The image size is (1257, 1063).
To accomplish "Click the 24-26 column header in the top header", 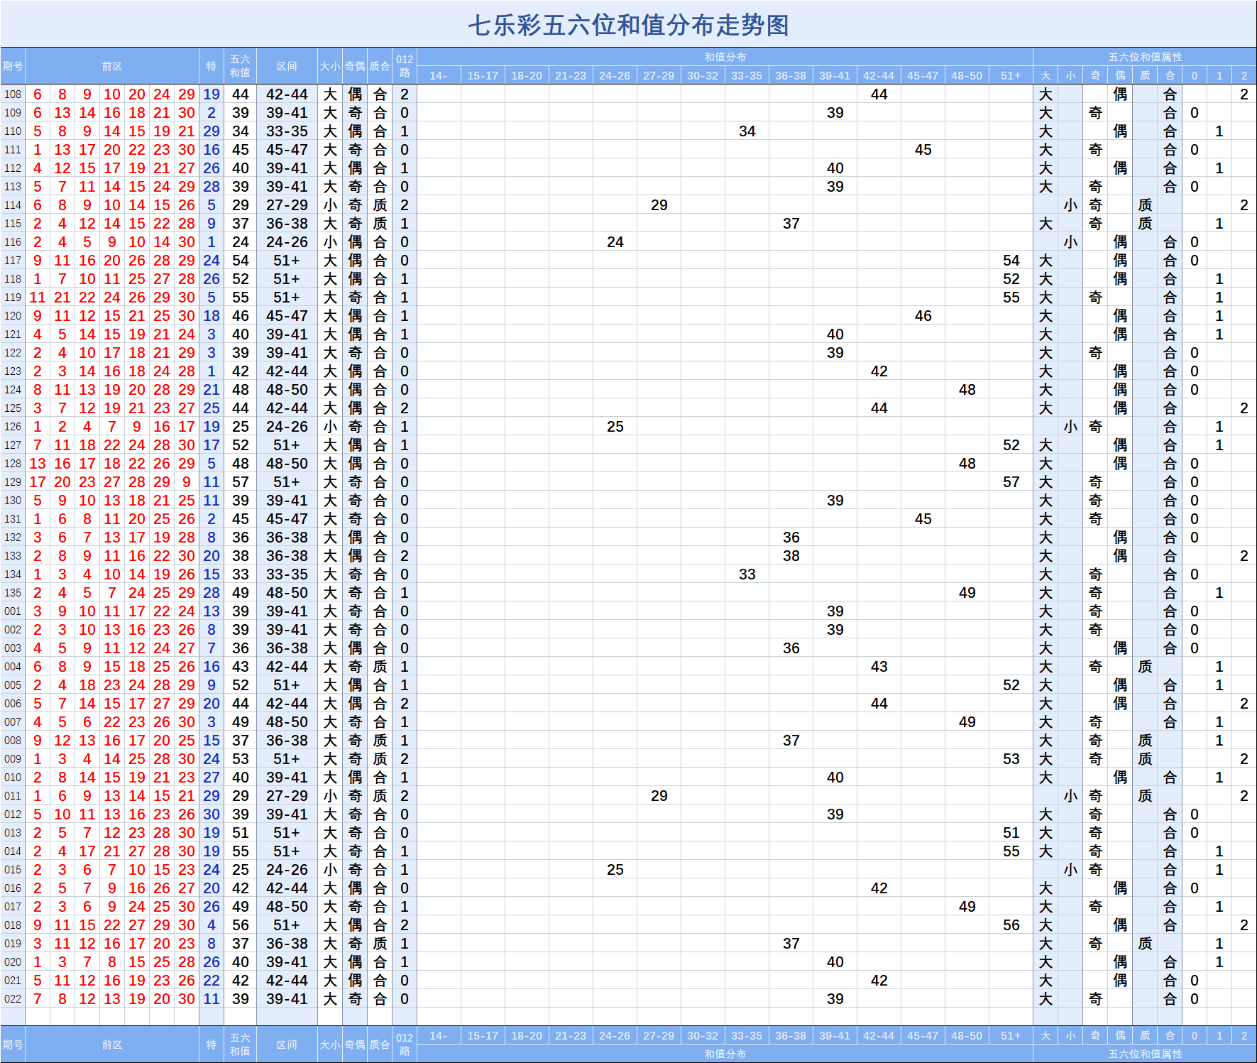I will [615, 75].
